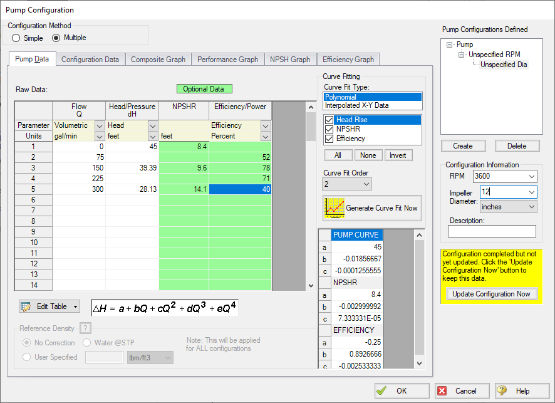Screen dimensions: 555x403
Task: Click the Optional Data green swatch
Action: tap(204, 89)
